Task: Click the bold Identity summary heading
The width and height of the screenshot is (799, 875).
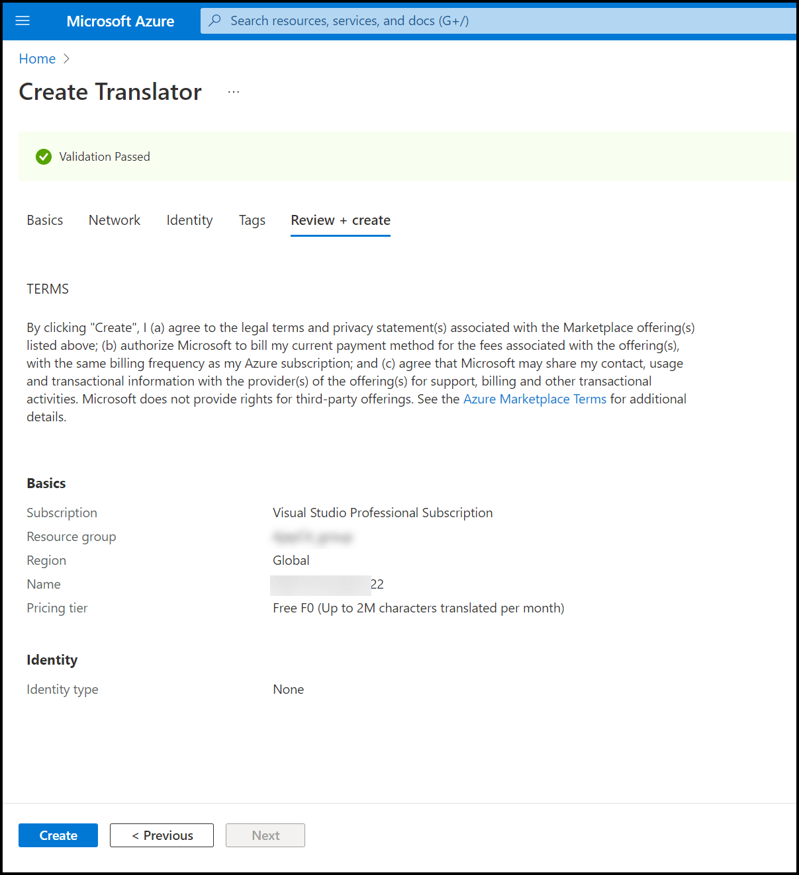Action: [x=52, y=660]
